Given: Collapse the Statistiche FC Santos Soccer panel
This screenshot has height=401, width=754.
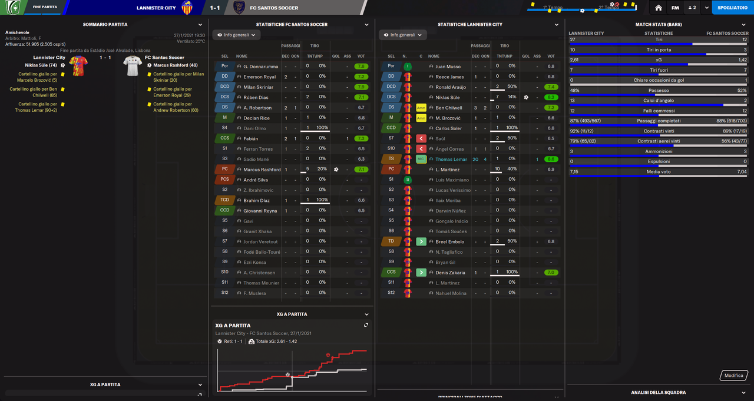Looking at the screenshot, I should point(366,25).
